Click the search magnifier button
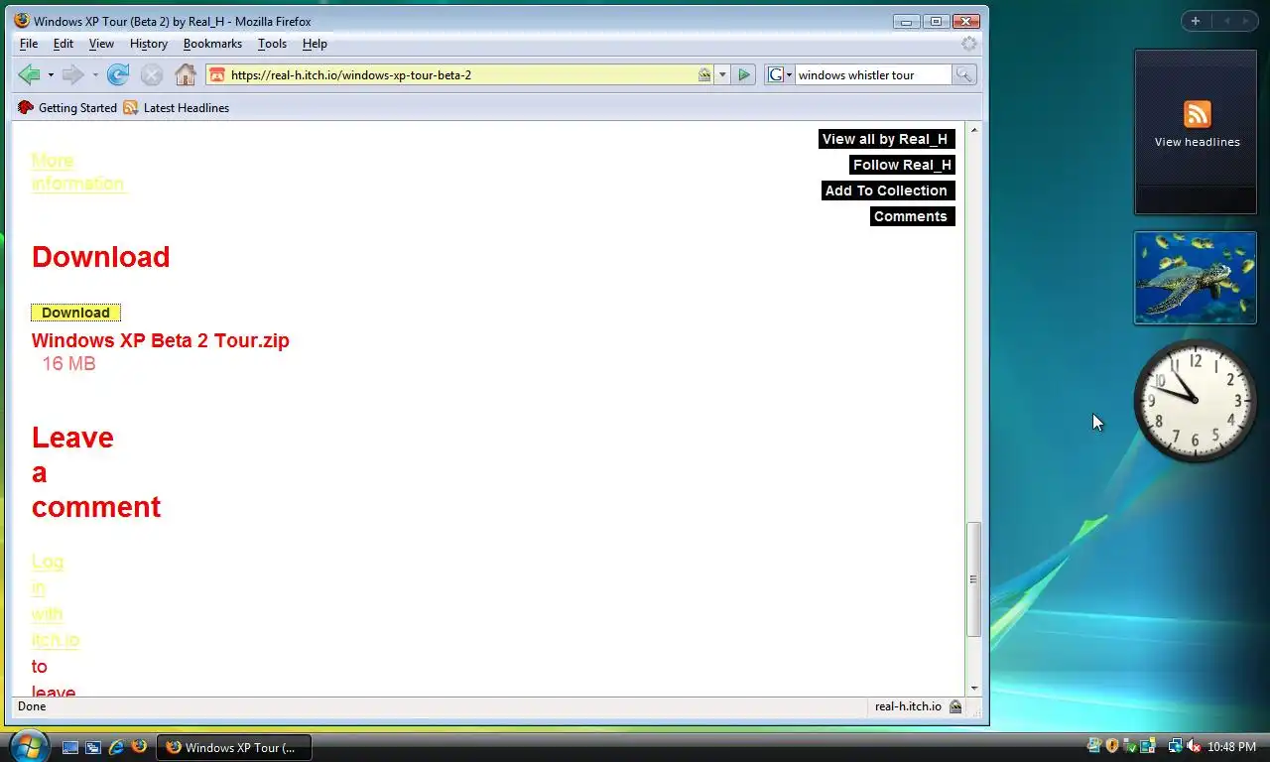The image size is (1270, 762). click(x=963, y=74)
